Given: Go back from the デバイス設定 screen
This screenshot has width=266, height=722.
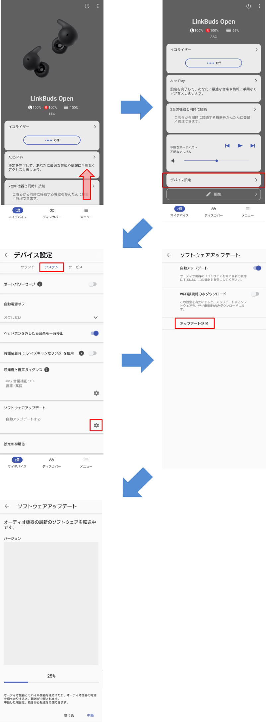Looking at the screenshot, I should tap(7, 255).
